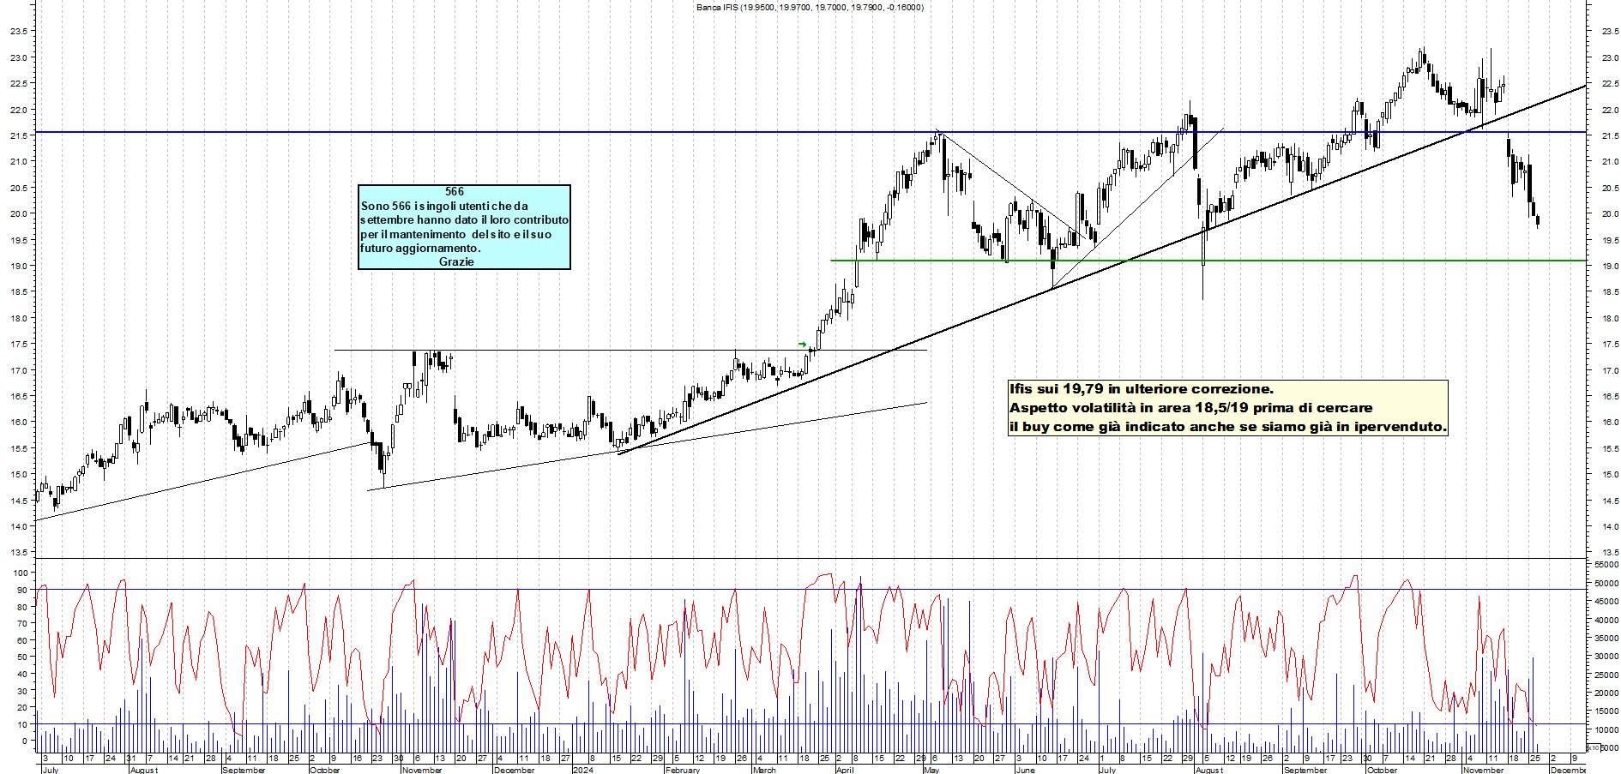Click the 21.5 label on right price axis
Viewport: 1621px width, 774px height.
(x=1610, y=136)
